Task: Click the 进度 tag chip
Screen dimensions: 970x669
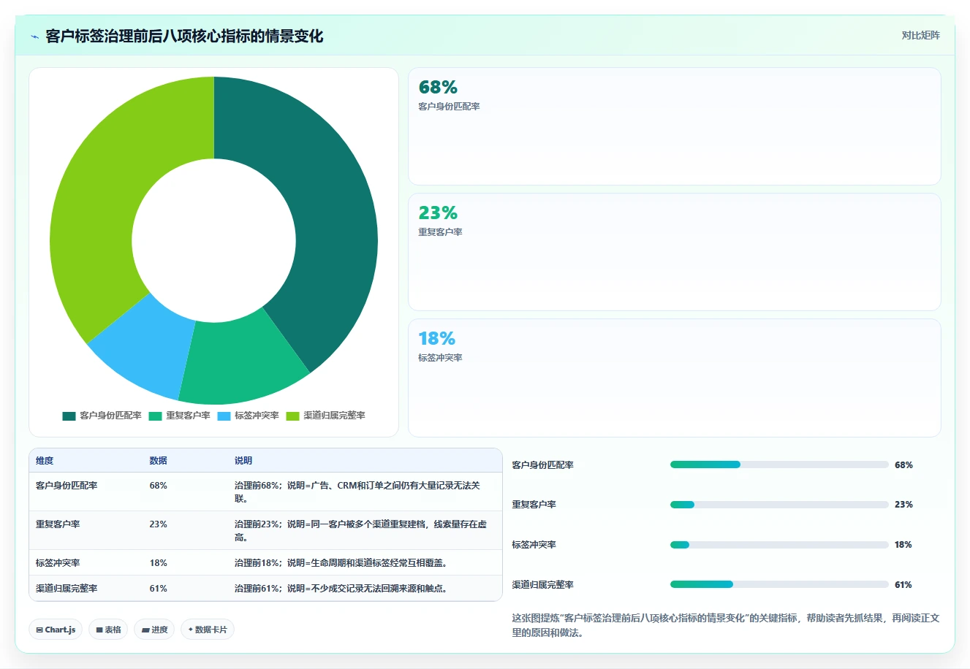Action: [154, 630]
